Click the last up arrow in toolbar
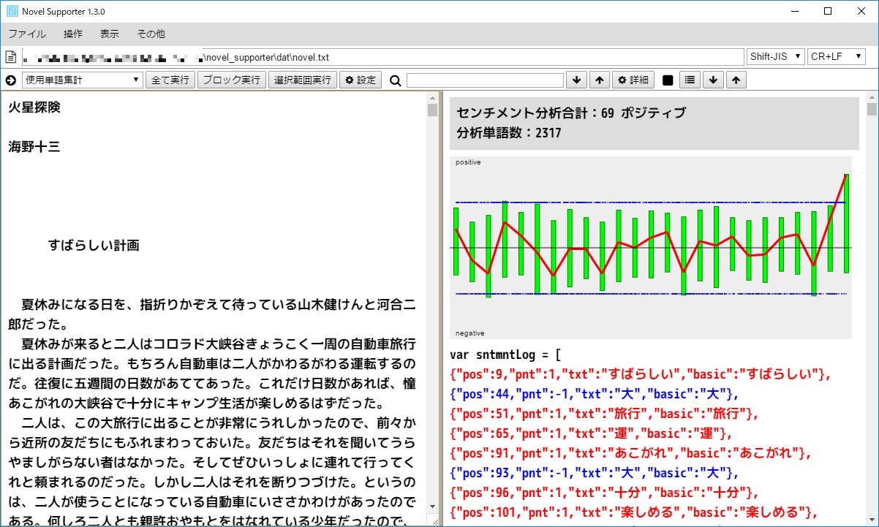Image resolution: width=879 pixels, height=527 pixels. tap(736, 80)
